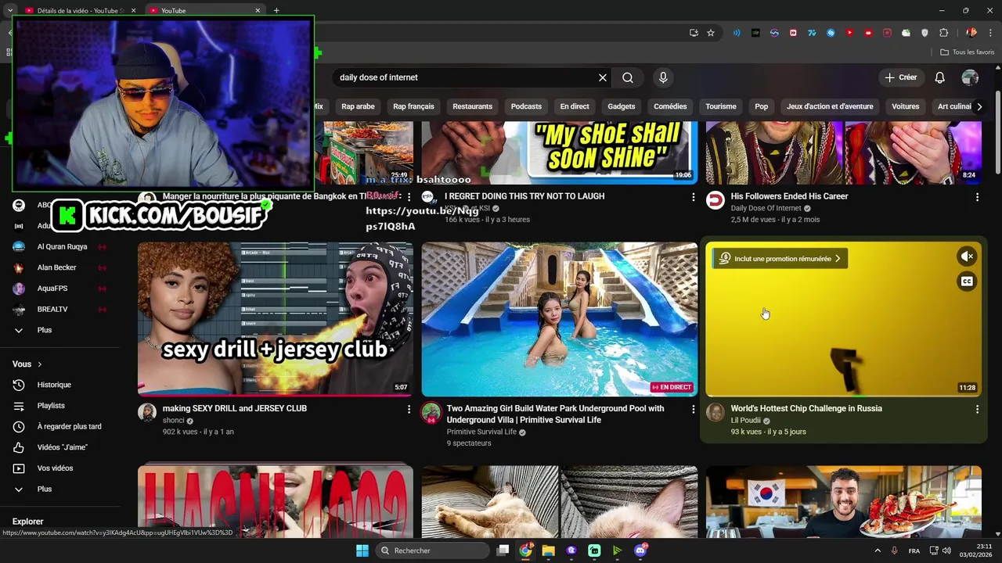This screenshot has height=563, width=1002.
Task: Open Discord from the taskbar
Action: pos(641,550)
